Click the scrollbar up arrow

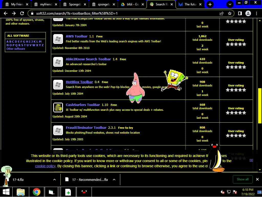(260, 21)
